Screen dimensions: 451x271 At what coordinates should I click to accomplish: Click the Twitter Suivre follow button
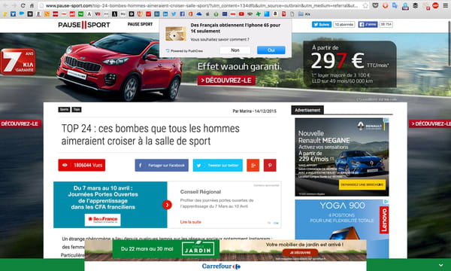[322, 25]
